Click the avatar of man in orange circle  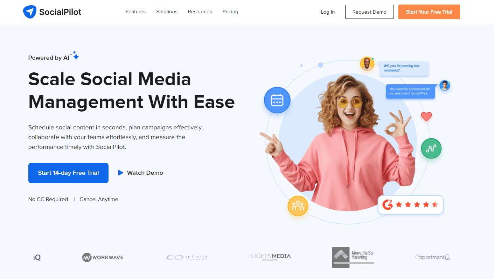tap(367, 64)
